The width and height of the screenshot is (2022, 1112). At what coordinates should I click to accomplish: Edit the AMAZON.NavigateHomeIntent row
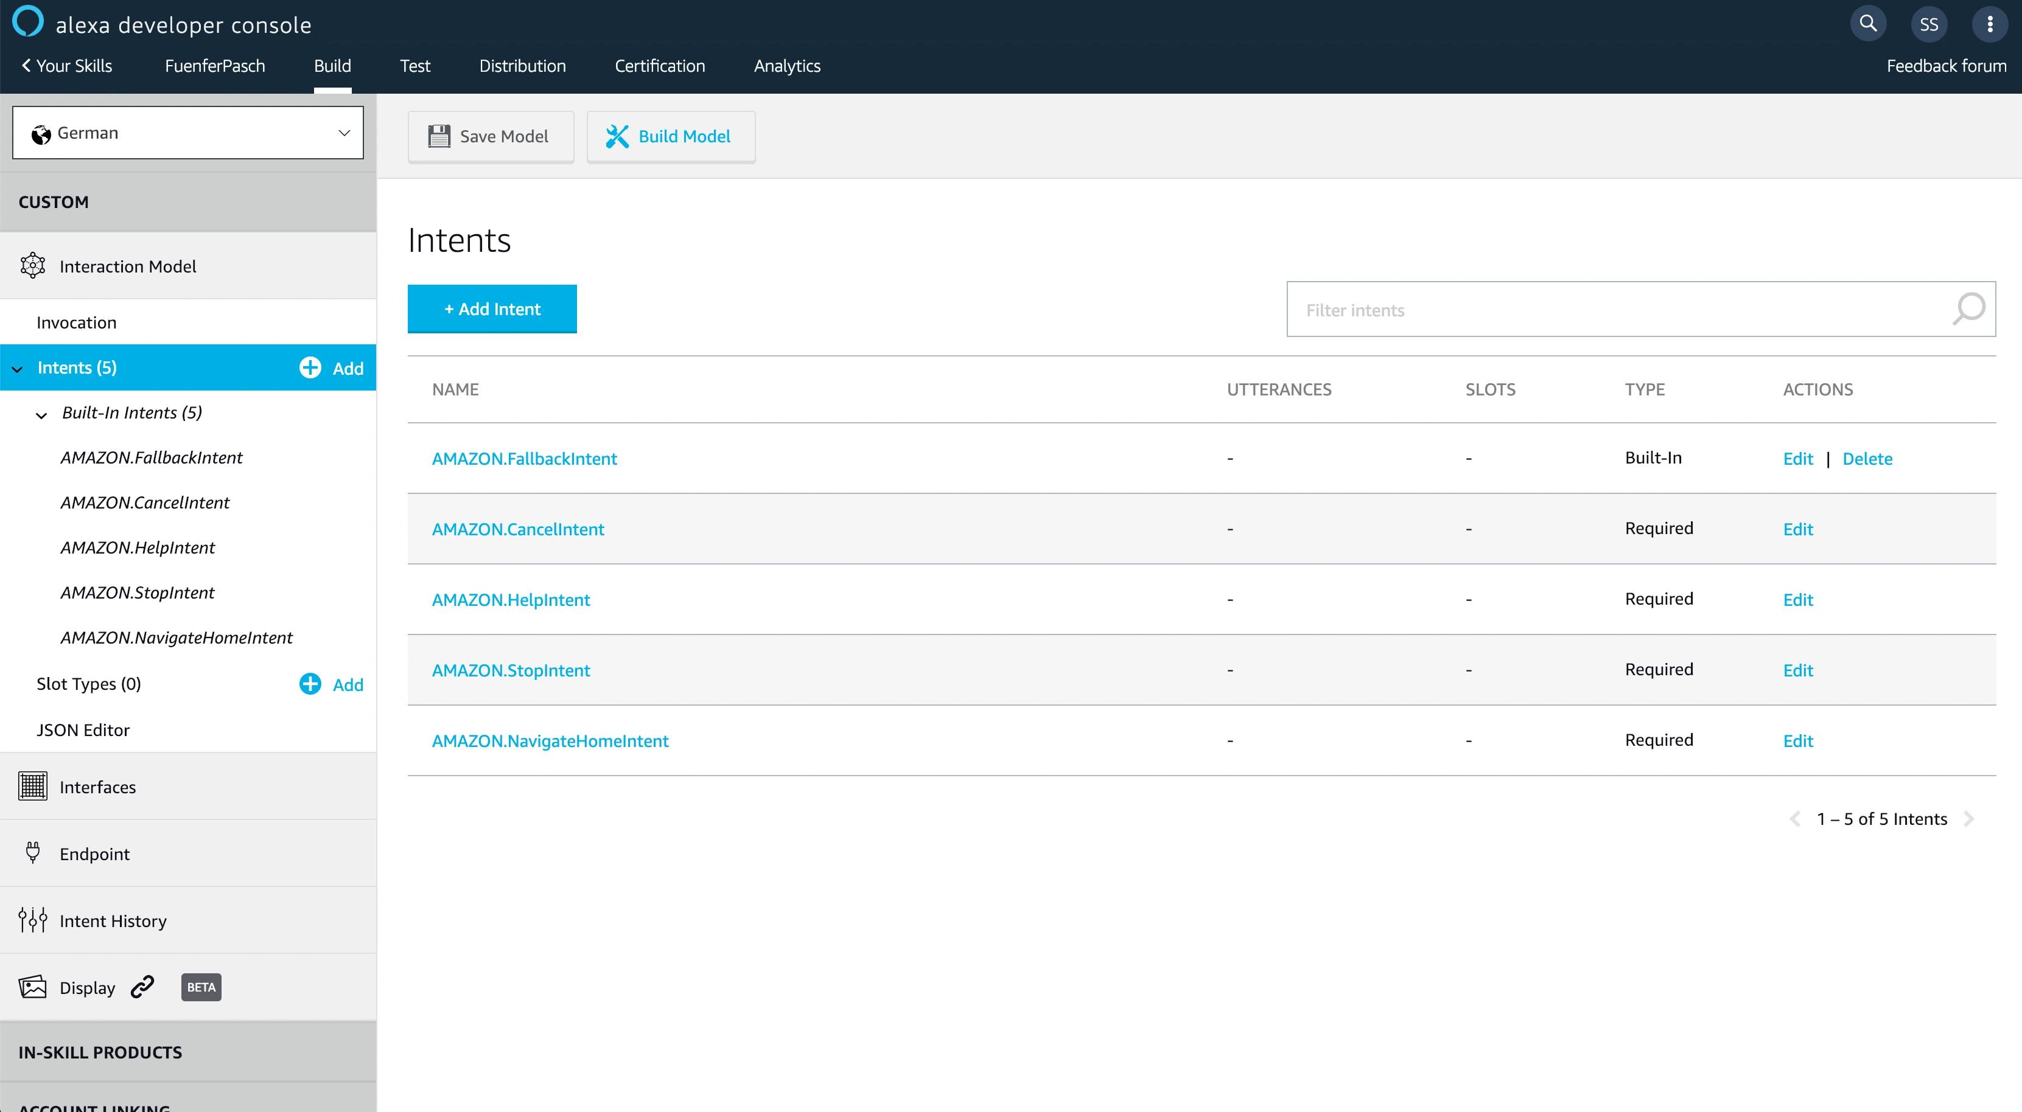click(x=1797, y=741)
